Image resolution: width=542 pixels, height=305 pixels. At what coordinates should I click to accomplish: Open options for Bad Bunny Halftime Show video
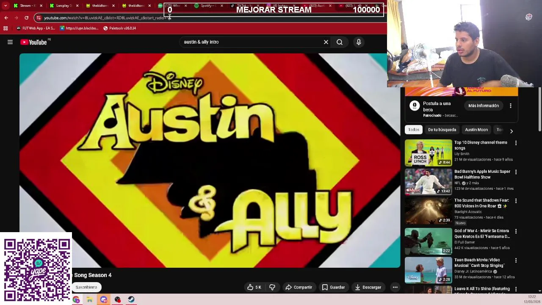point(516,172)
